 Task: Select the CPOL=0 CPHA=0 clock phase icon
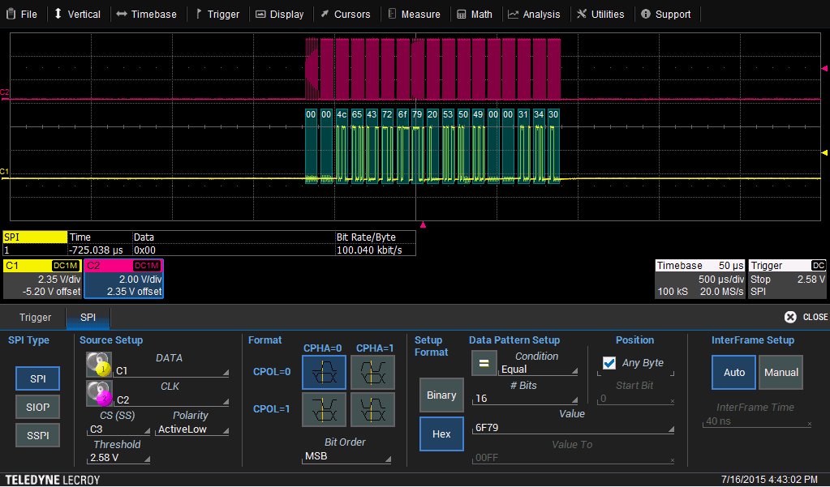click(324, 373)
